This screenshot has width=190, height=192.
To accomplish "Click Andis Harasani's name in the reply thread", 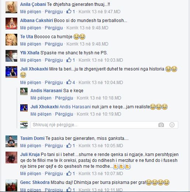I will tap(46, 91).
